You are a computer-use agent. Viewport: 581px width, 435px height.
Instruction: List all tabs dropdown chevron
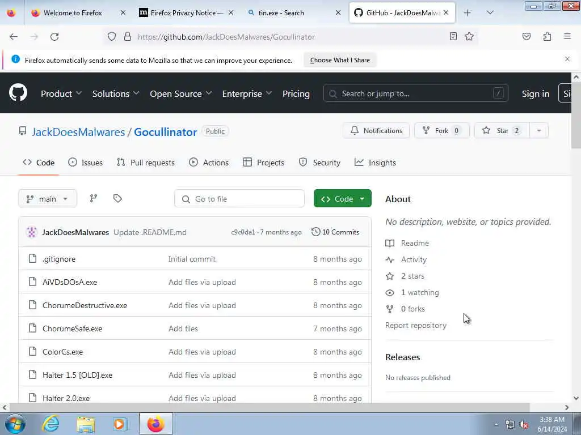click(x=490, y=12)
